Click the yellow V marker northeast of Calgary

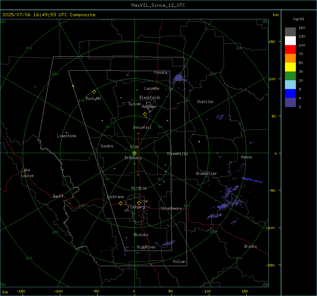point(147,201)
